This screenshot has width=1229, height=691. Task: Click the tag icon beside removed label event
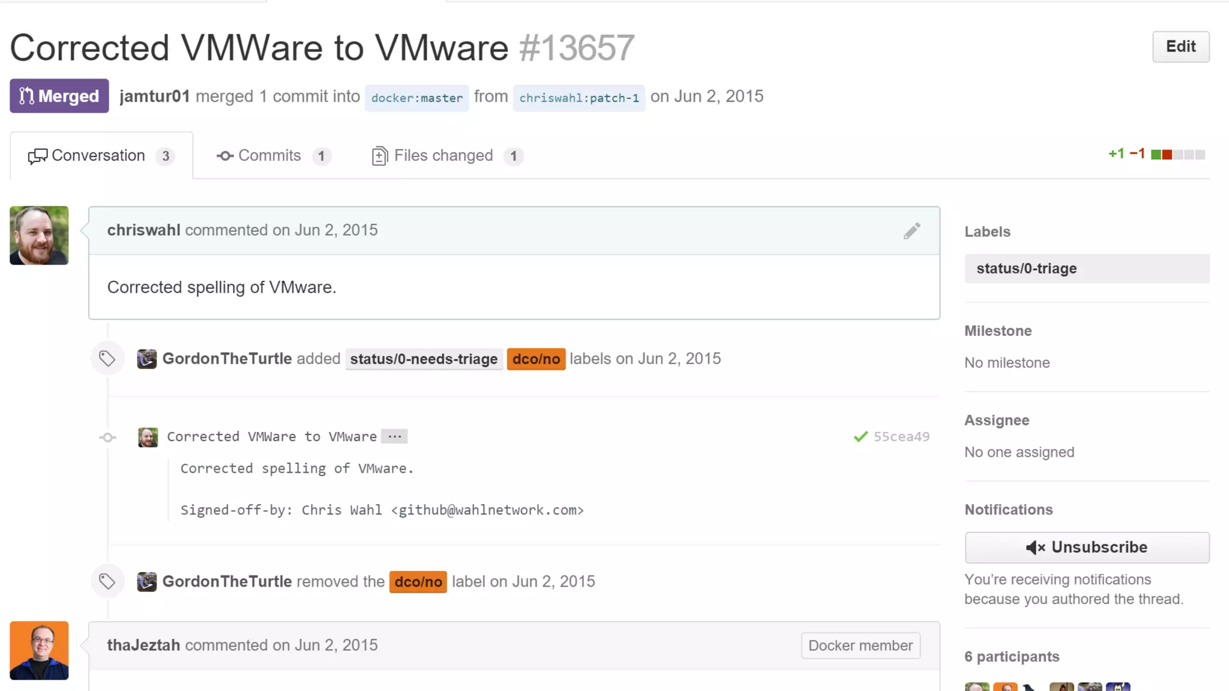click(x=107, y=581)
